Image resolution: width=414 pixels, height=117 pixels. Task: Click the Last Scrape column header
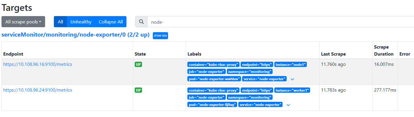point(333,54)
